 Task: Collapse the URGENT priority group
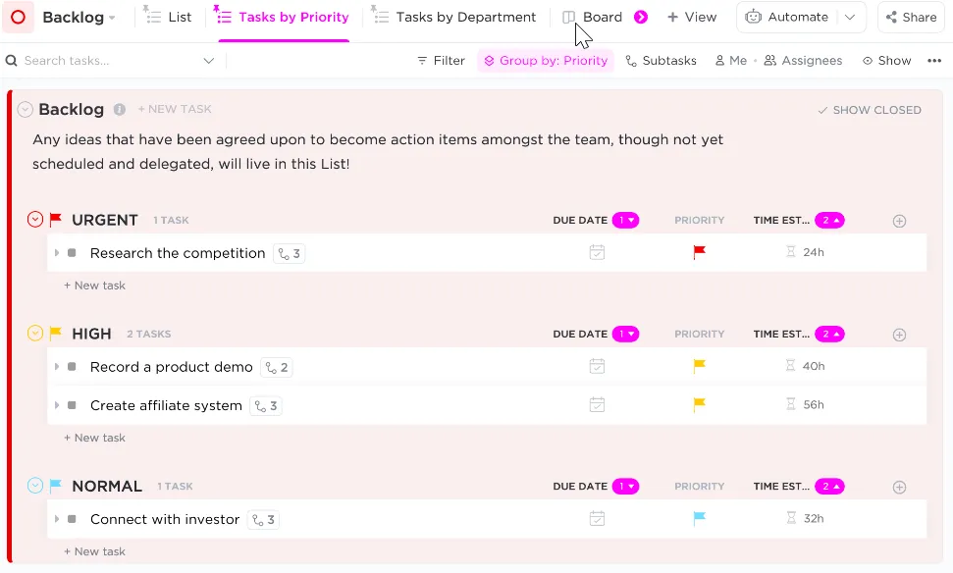pyautogui.click(x=35, y=220)
